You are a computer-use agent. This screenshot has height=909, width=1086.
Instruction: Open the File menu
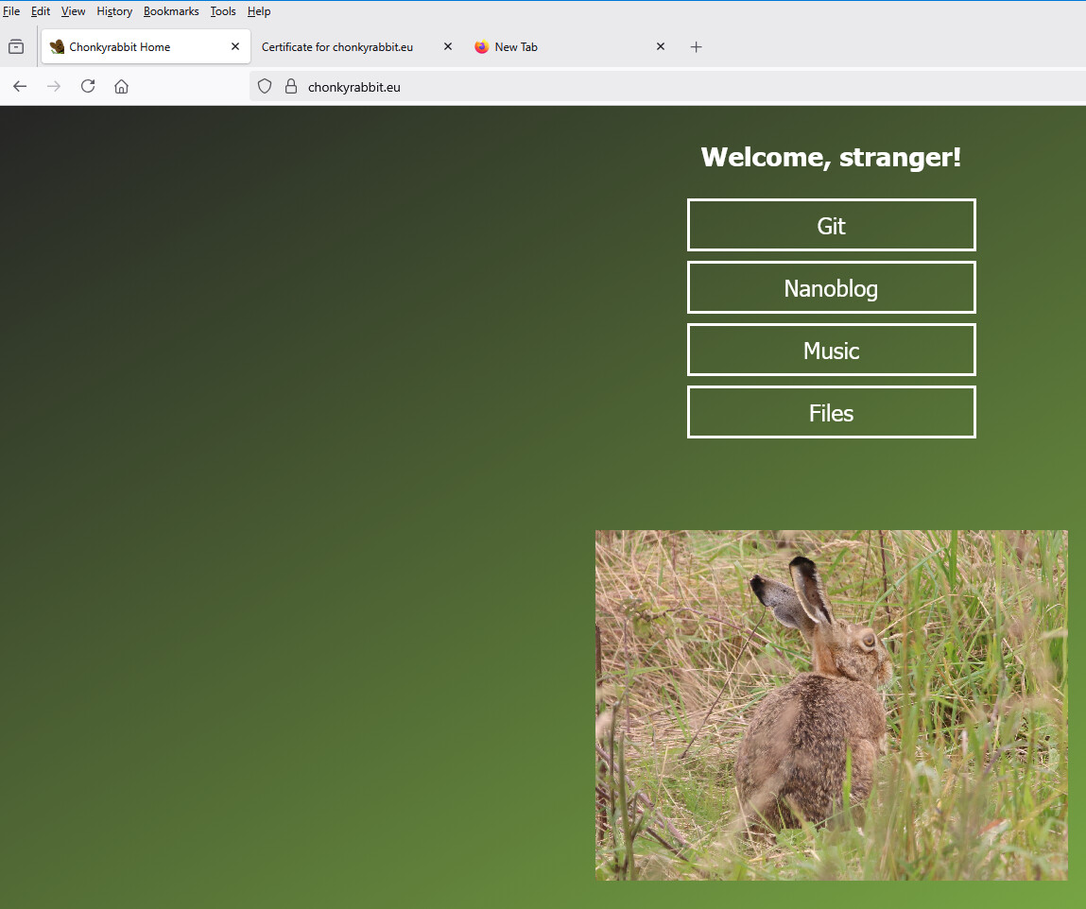(11, 11)
